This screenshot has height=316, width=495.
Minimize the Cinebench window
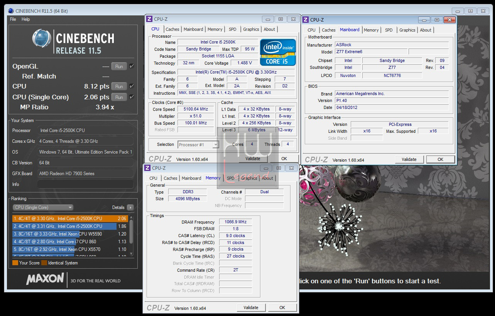[458, 11]
